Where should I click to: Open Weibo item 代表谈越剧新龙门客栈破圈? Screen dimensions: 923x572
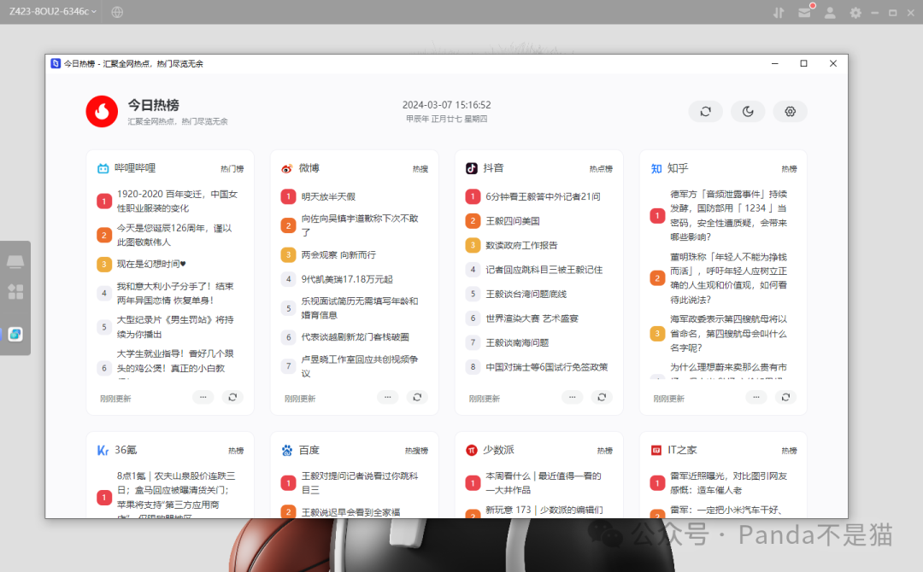355,337
